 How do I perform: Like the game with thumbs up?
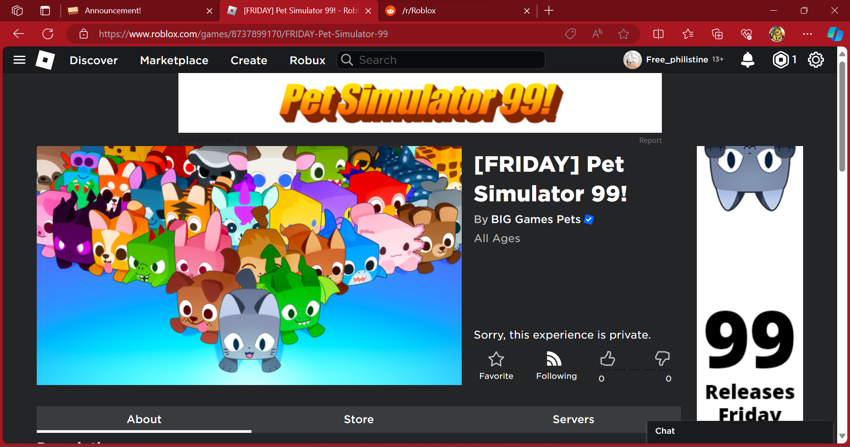click(x=607, y=359)
